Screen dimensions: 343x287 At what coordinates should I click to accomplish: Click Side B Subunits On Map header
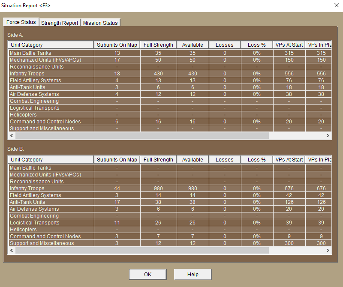pyautogui.click(x=117, y=160)
